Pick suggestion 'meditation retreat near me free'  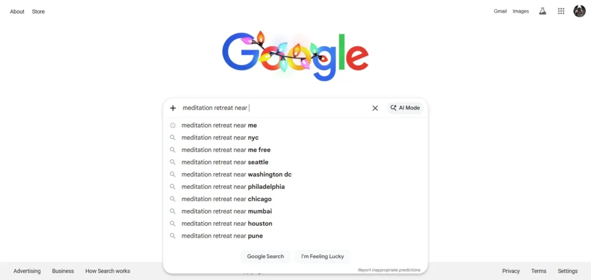click(226, 150)
